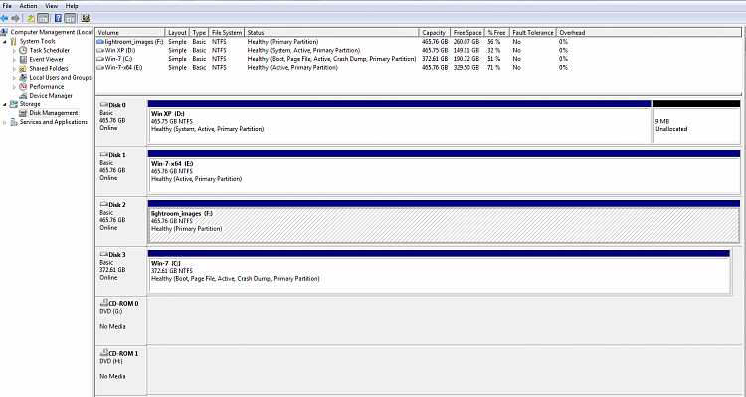The image size is (746, 397).
Task: Open the Help menu
Action: (x=72, y=6)
